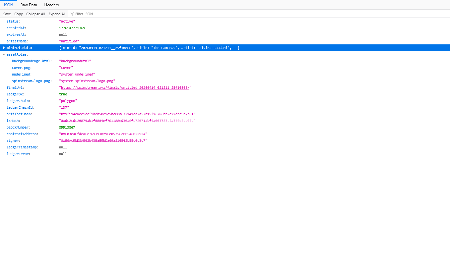
Task: Click inside the Filter JSON field
Action: (x=86, y=14)
